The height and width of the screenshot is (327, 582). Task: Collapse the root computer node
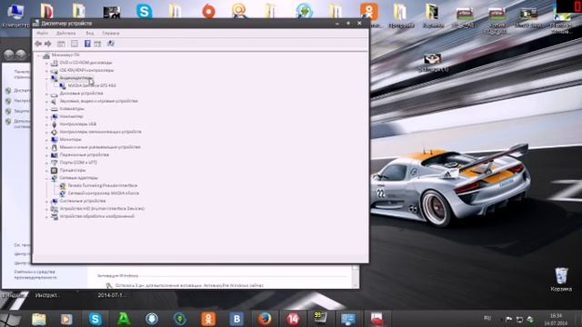click(x=38, y=55)
